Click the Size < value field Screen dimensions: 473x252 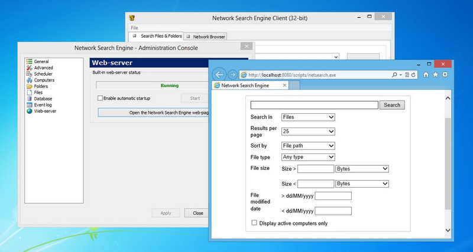[316, 184]
